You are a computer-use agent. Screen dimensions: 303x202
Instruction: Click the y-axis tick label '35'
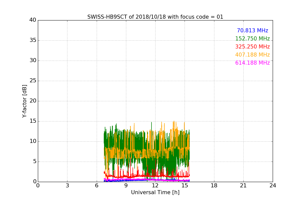click(33, 40)
